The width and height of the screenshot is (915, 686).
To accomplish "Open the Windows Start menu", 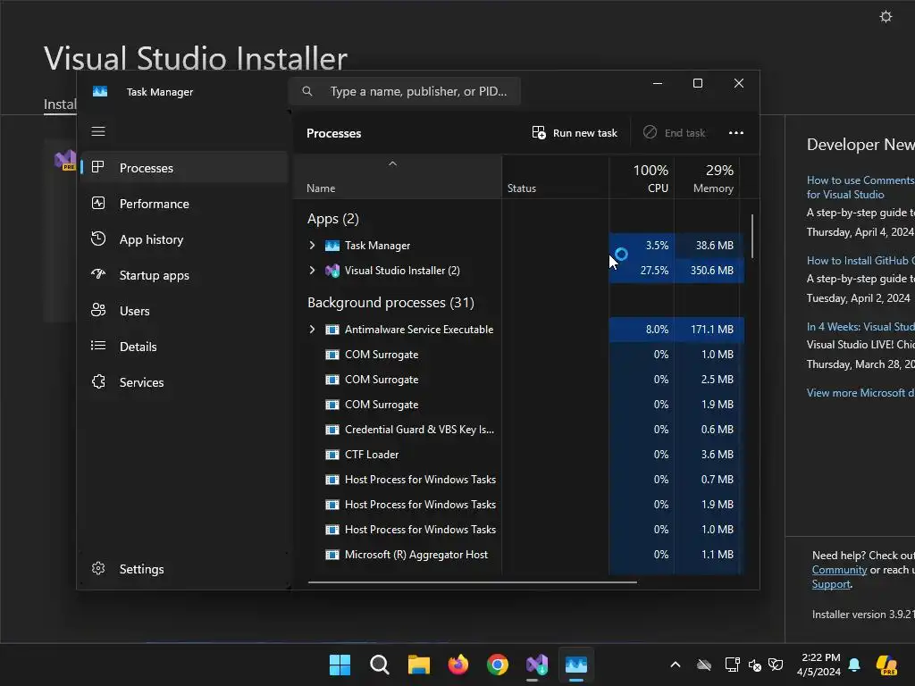I will (340, 665).
